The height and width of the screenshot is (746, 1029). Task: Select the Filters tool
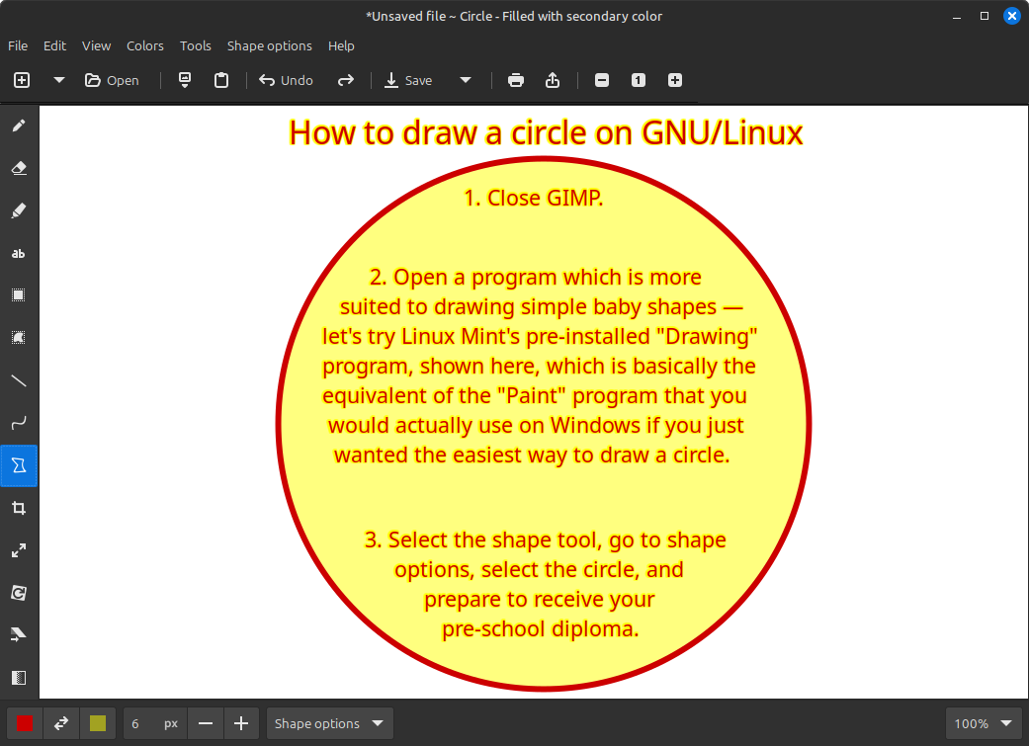(19, 678)
